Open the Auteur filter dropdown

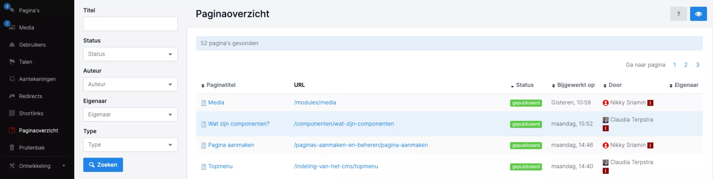tap(130, 84)
